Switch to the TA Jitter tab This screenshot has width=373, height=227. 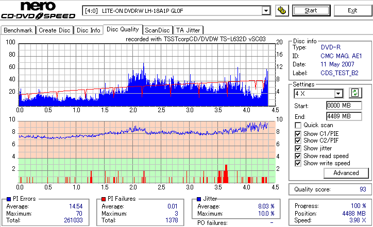tap(188, 30)
